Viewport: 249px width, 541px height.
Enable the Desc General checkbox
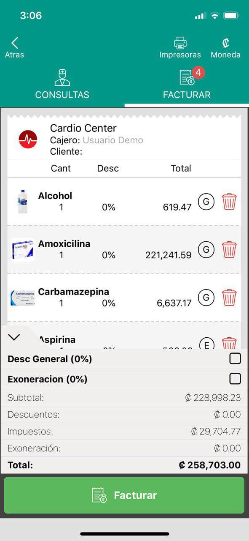click(x=235, y=359)
